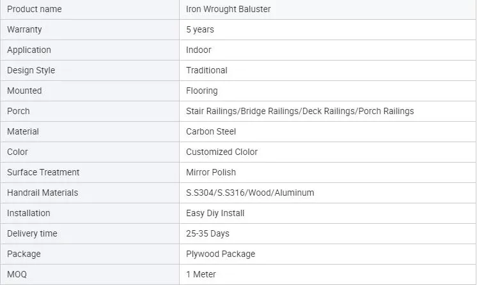Screen dimensions: 477x285
Task: Click the "Design Style" label
Action: pos(31,70)
